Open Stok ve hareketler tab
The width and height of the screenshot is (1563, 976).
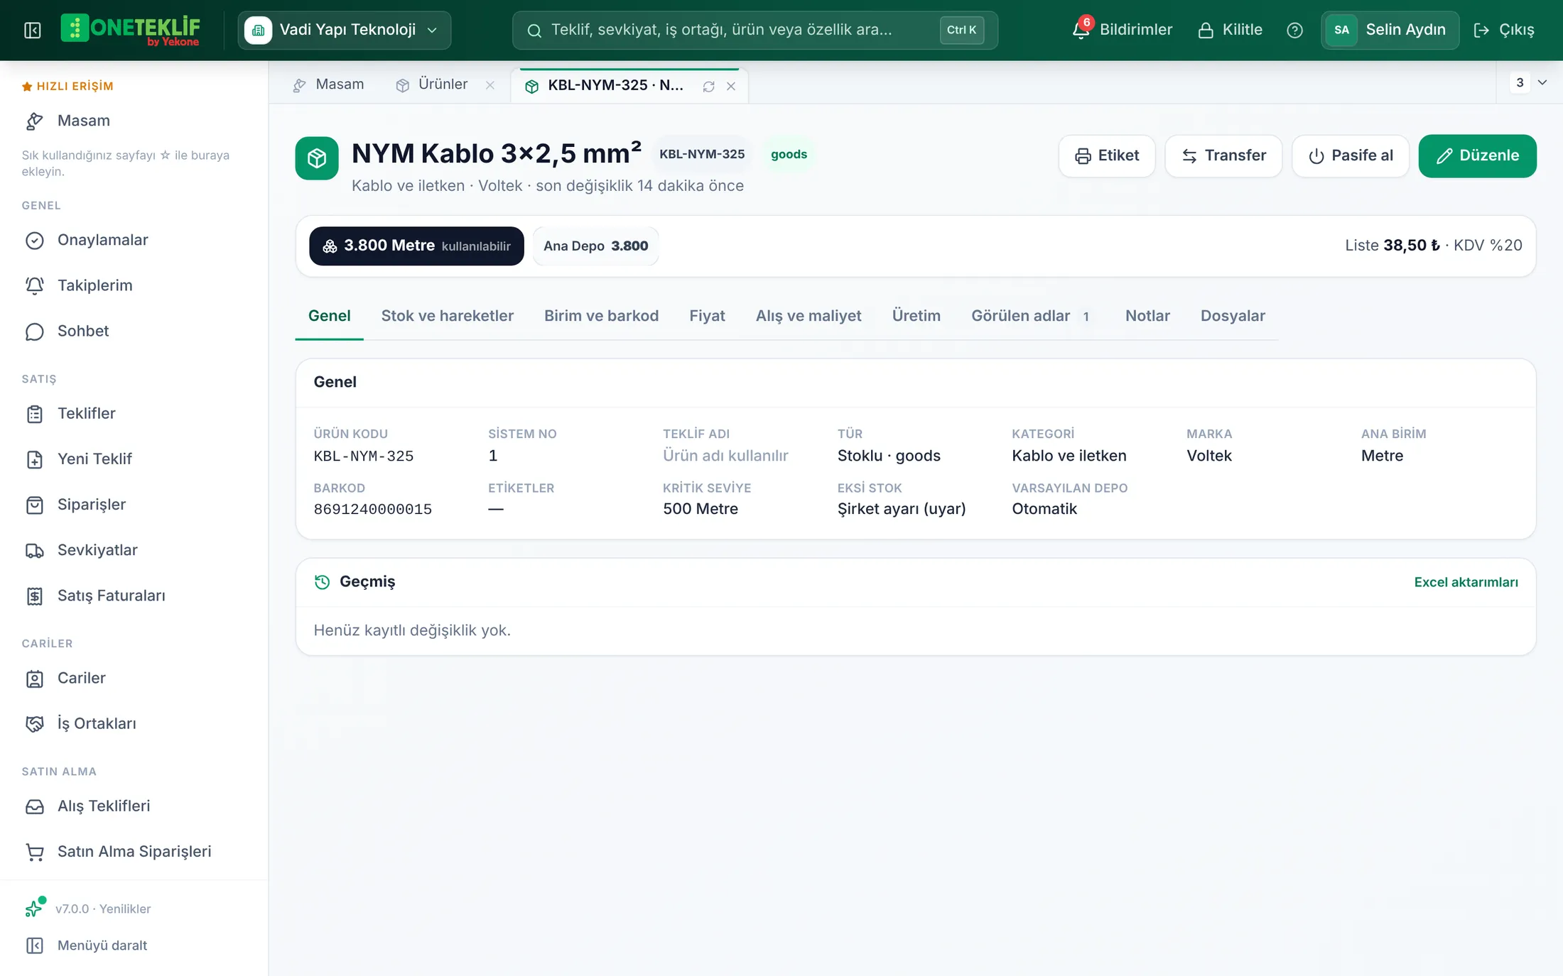[x=447, y=316]
